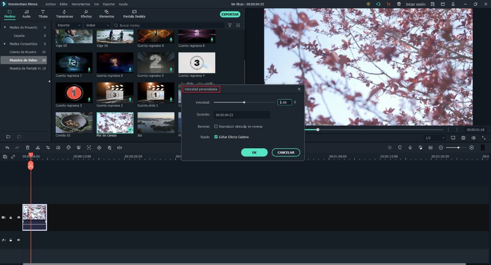Open the speed gauge tool
Viewport: 491px width, 265px height.
[x=58, y=147]
